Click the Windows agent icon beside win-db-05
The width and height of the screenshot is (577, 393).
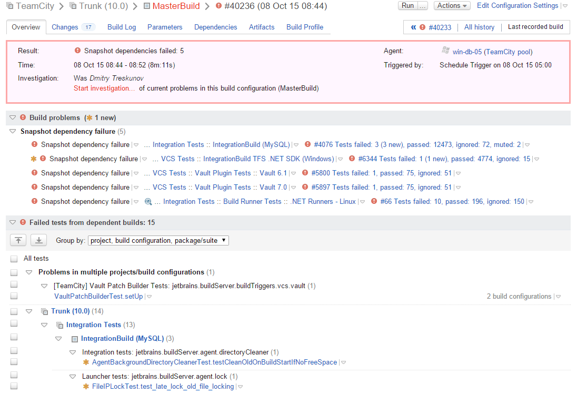pos(445,51)
